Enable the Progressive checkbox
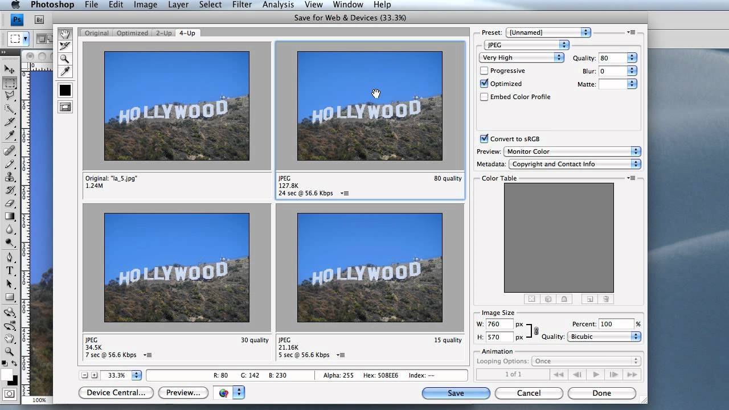Screen dimensions: 729x410 pyautogui.click(x=484, y=71)
